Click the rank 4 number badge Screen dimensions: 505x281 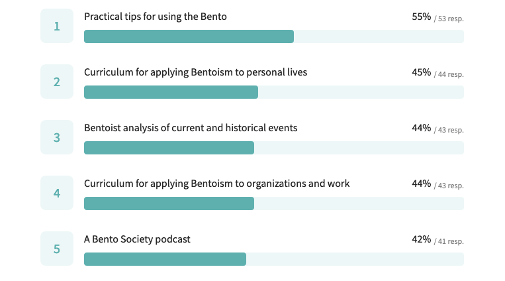click(57, 193)
